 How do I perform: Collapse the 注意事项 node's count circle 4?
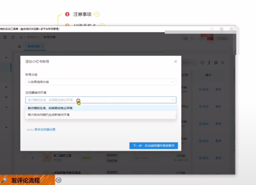click(x=97, y=14)
